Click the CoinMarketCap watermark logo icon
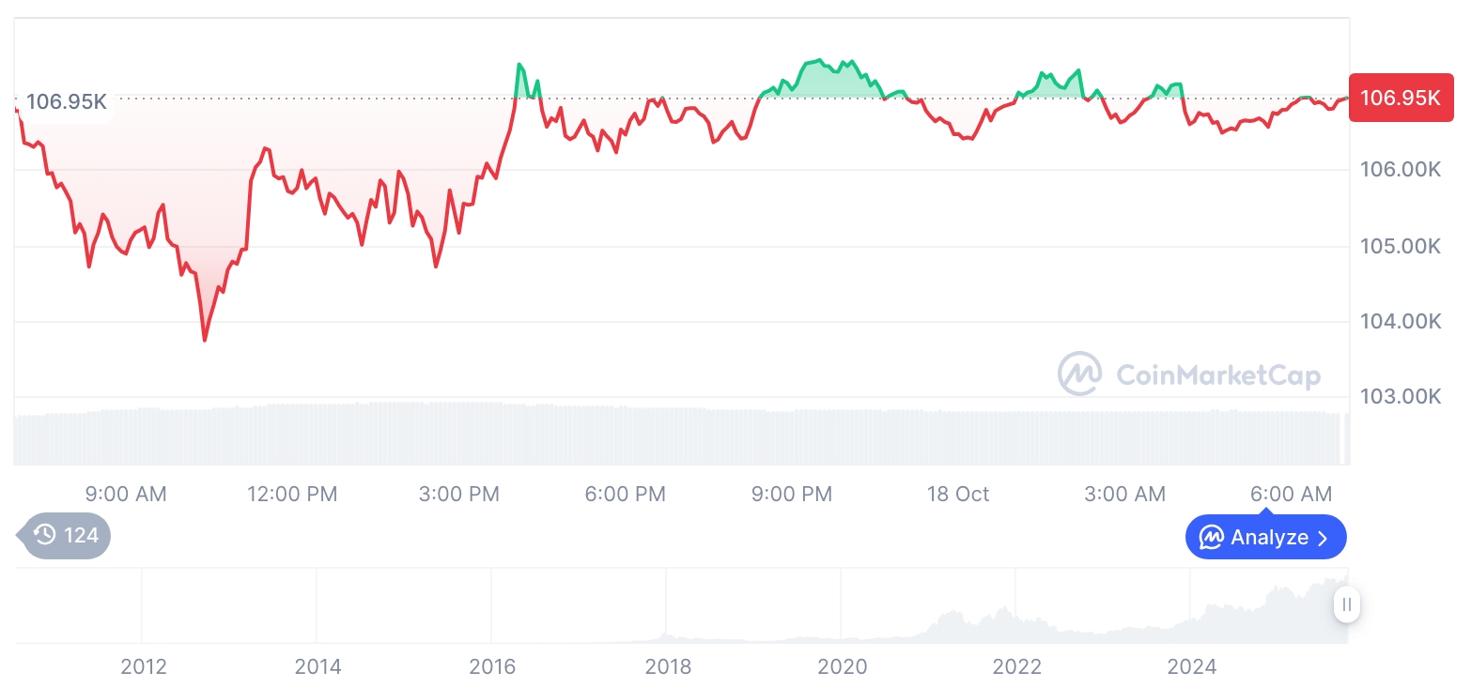Image resolution: width=1471 pixels, height=687 pixels. [x=1079, y=374]
